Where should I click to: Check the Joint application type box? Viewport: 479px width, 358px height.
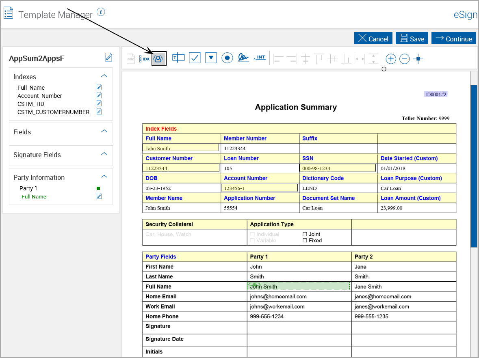pos(305,234)
